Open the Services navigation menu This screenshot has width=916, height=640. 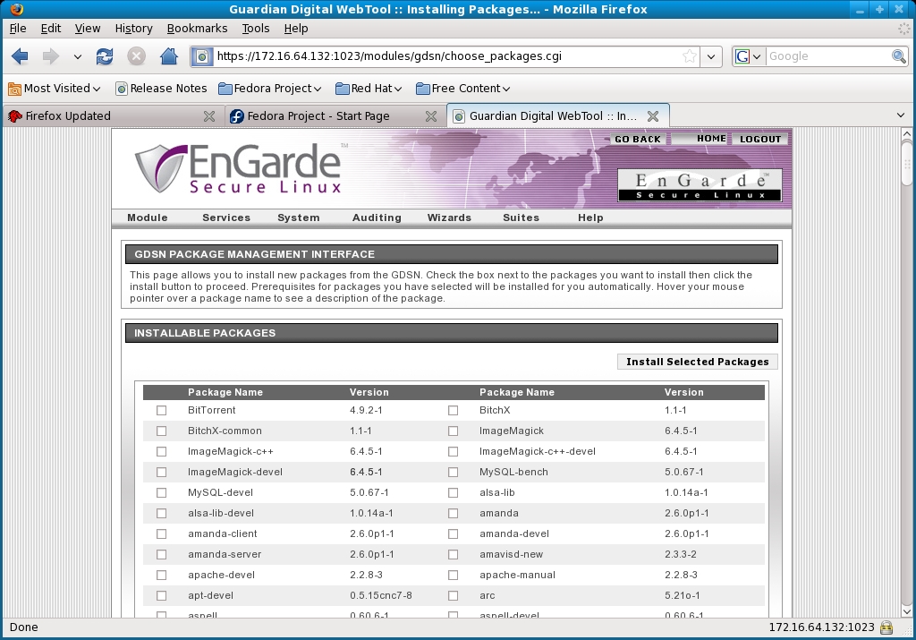click(226, 218)
